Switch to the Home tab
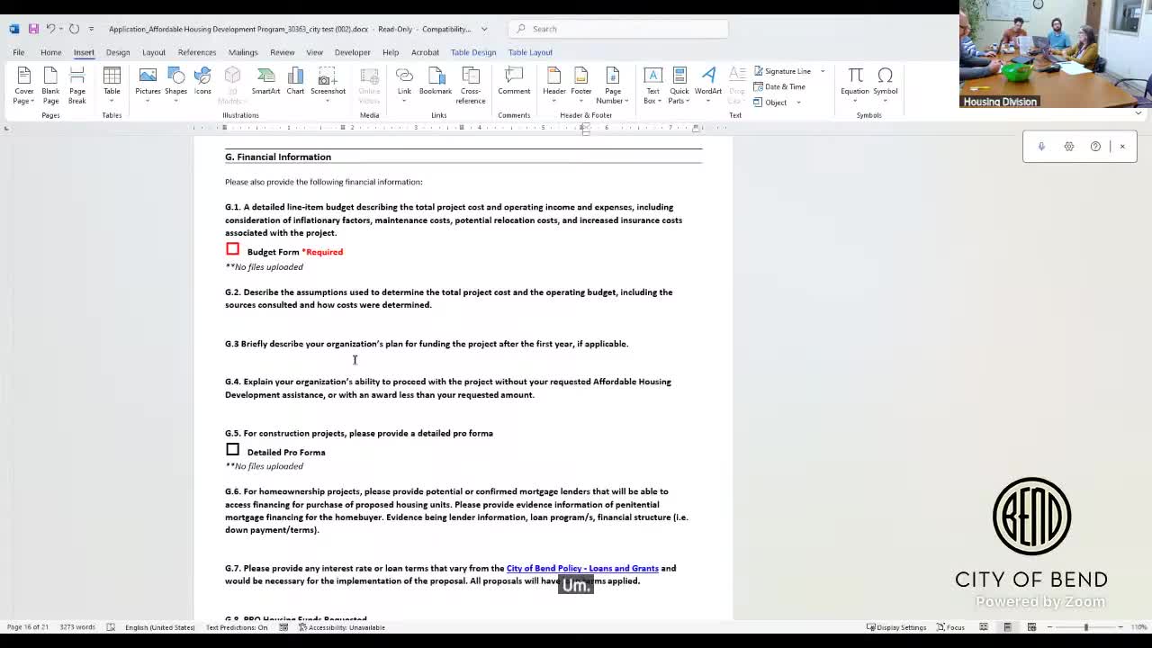Screen dimensions: 1152x648 click(x=50, y=52)
